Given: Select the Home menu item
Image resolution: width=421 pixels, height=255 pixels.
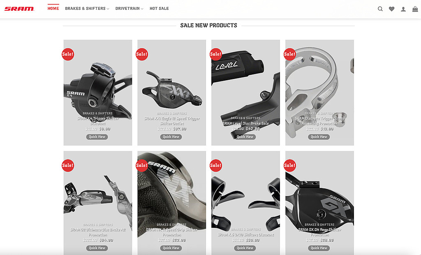Looking at the screenshot, I should click(53, 9).
